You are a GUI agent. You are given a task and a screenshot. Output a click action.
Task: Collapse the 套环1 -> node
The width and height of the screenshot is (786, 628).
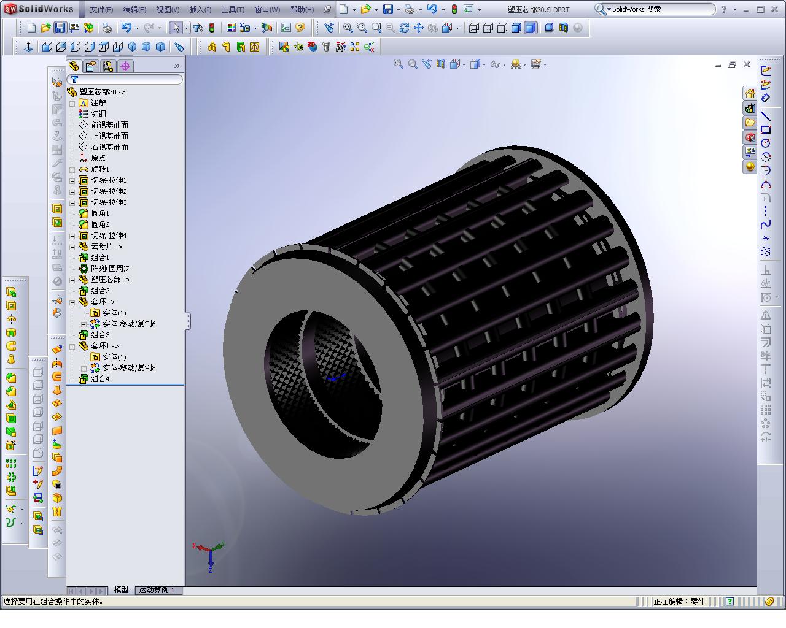coord(72,346)
